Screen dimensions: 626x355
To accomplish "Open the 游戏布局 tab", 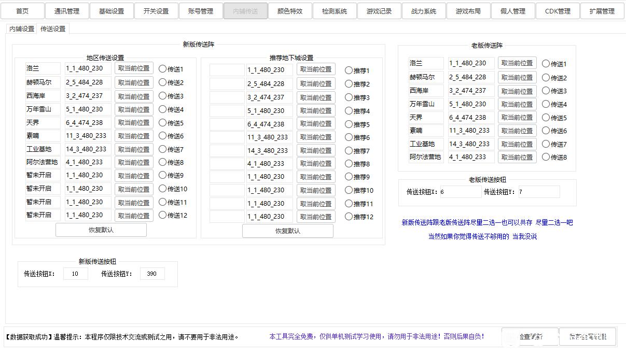I will (x=468, y=11).
